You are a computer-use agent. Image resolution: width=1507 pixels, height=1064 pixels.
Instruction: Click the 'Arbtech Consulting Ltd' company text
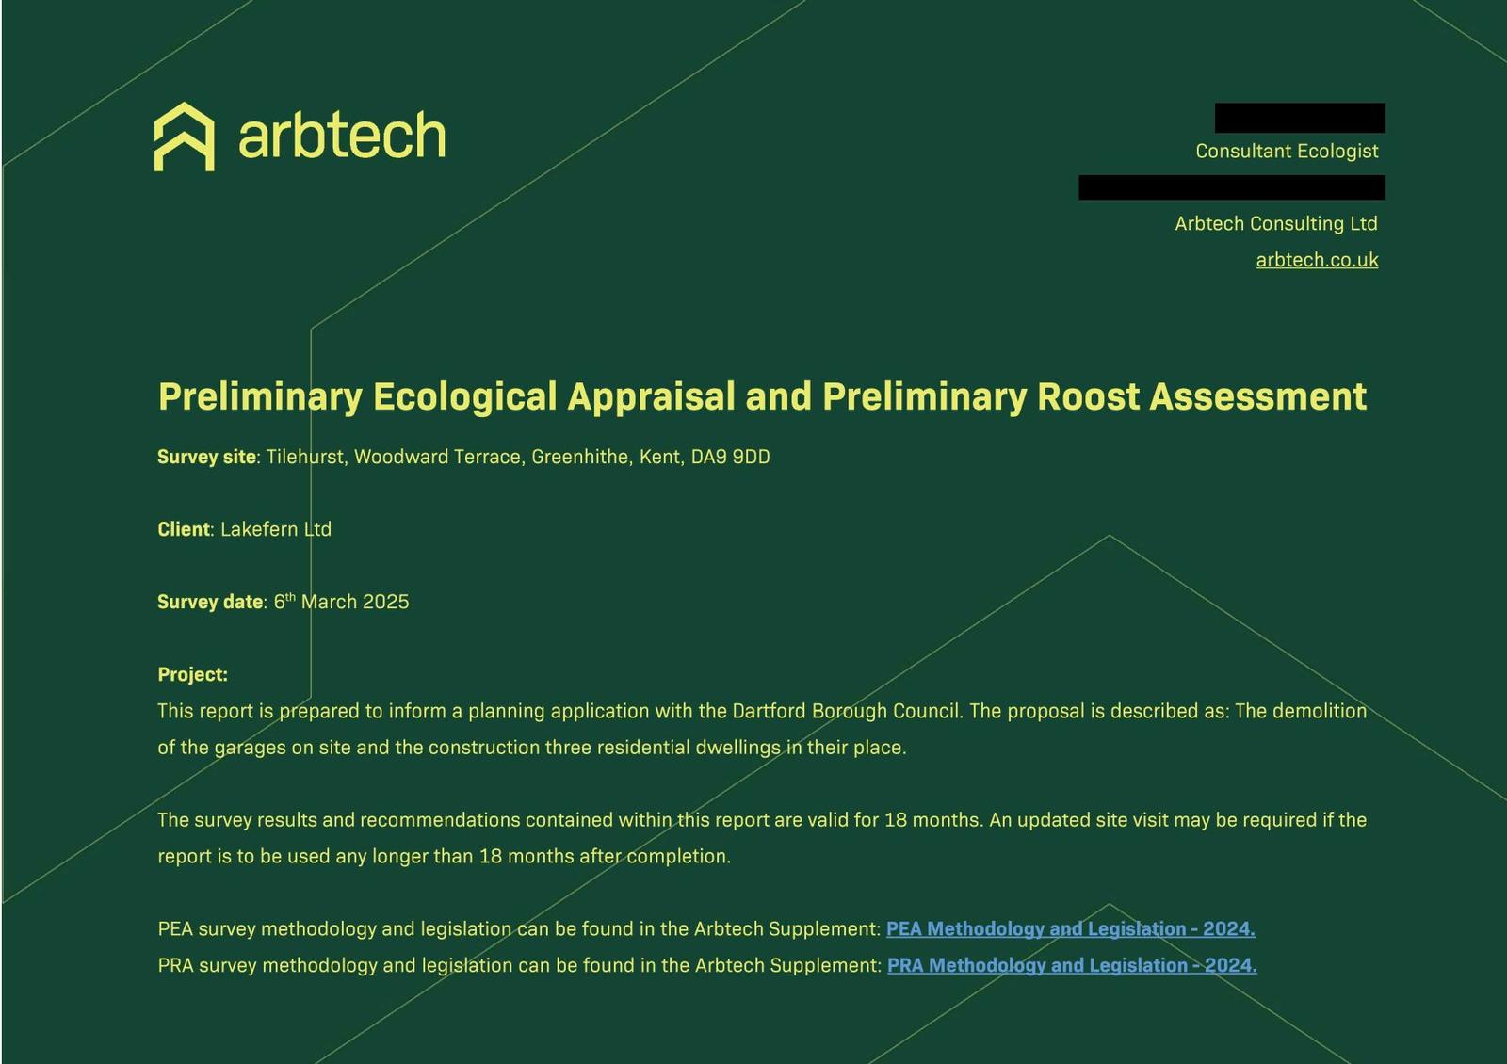click(1275, 224)
